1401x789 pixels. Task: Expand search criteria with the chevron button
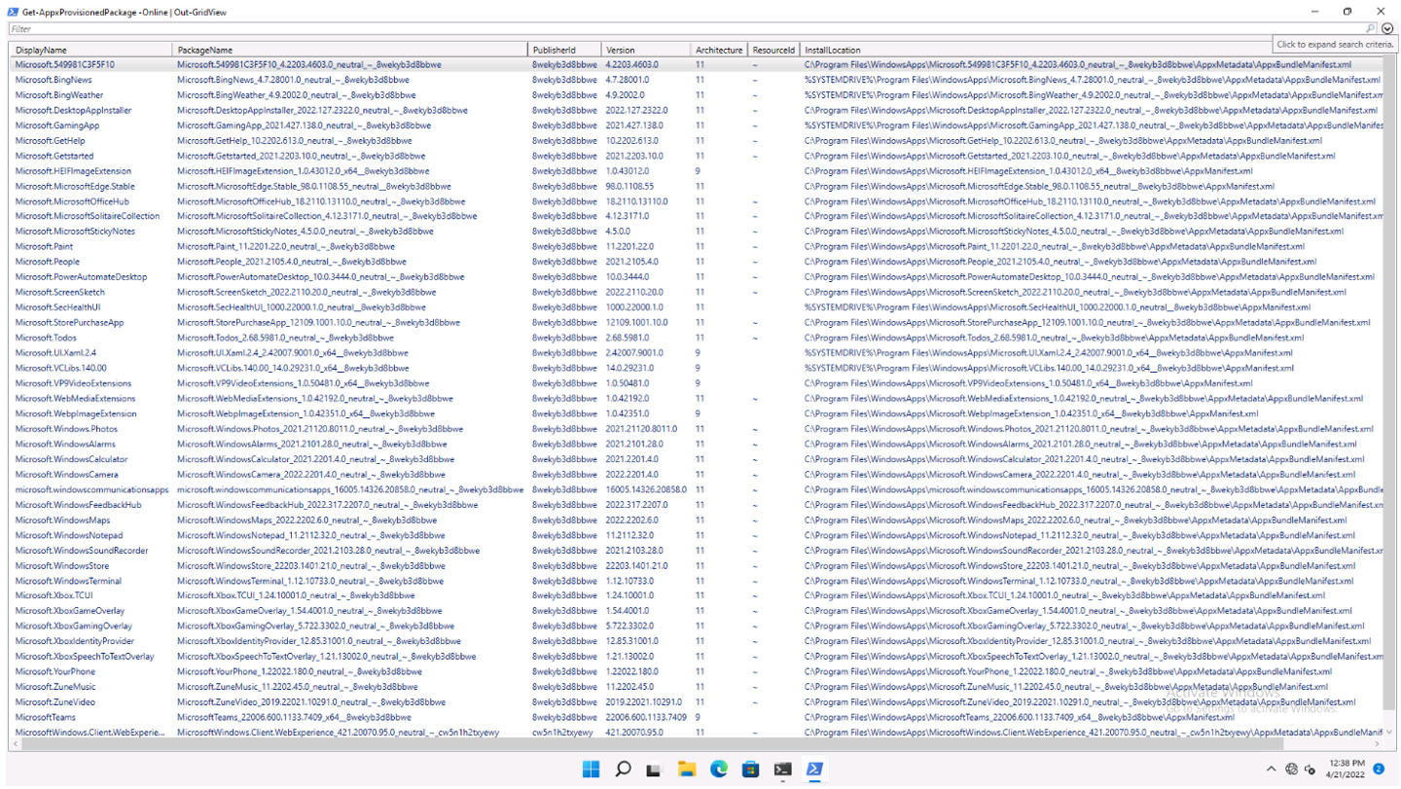(1387, 29)
